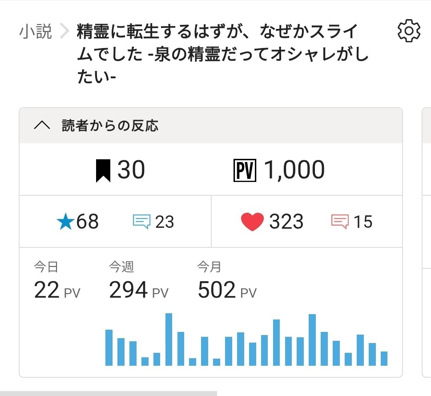This screenshot has width=431, height=396.
Task: Click the last bar in PV chart
Action: 384,358
